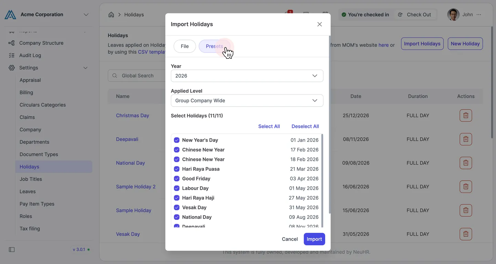Uncheck the New Year's Day checkbox
This screenshot has height=264, width=496.
tap(177, 140)
